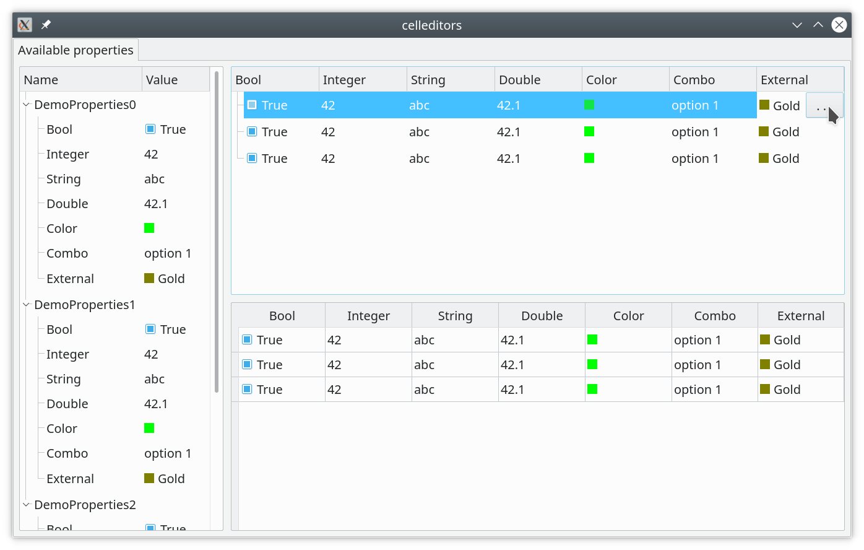Click the app icon in the title bar
864x550 pixels.
pyautogui.click(x=25, y=25)
